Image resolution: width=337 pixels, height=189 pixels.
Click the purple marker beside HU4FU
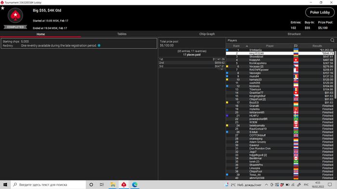227,116
